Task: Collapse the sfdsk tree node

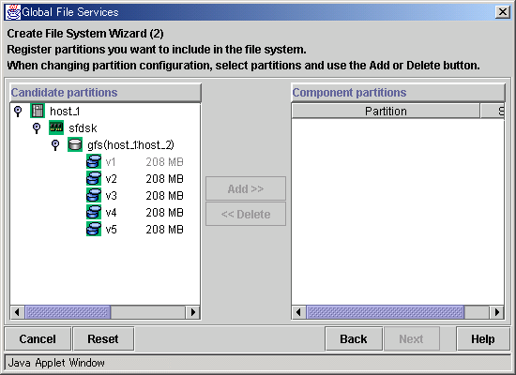Action: 37,127
